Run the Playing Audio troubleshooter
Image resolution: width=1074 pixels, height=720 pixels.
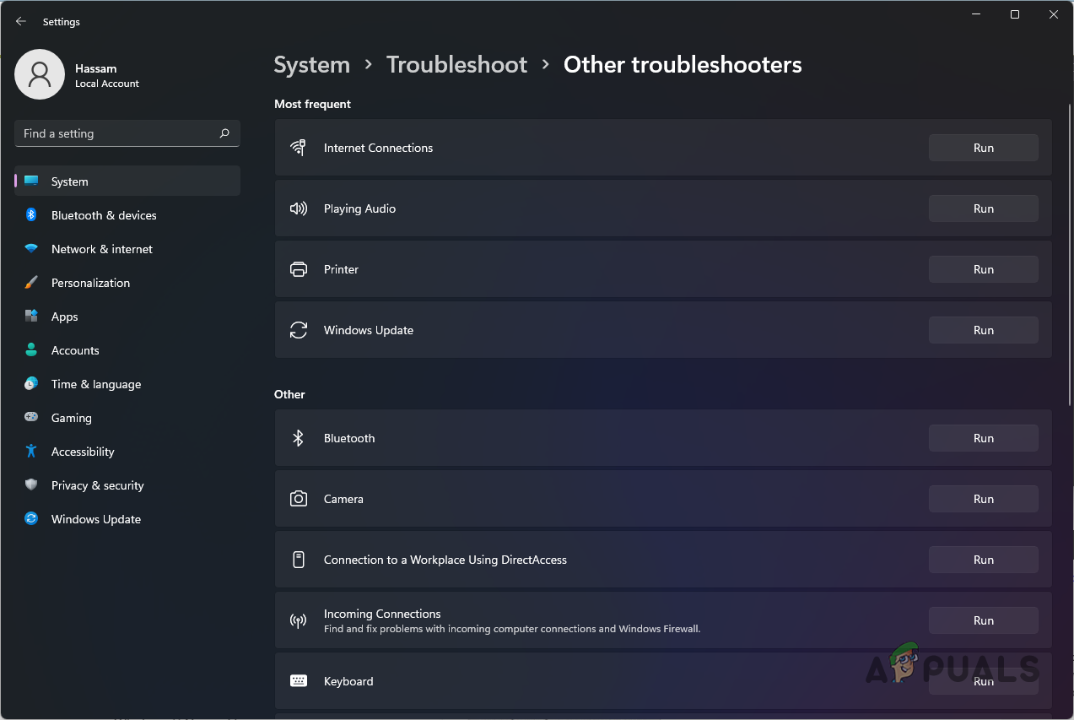[983, 208]
